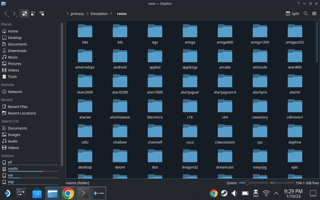Select the atarijaguar folder

(x=190, y=84)
